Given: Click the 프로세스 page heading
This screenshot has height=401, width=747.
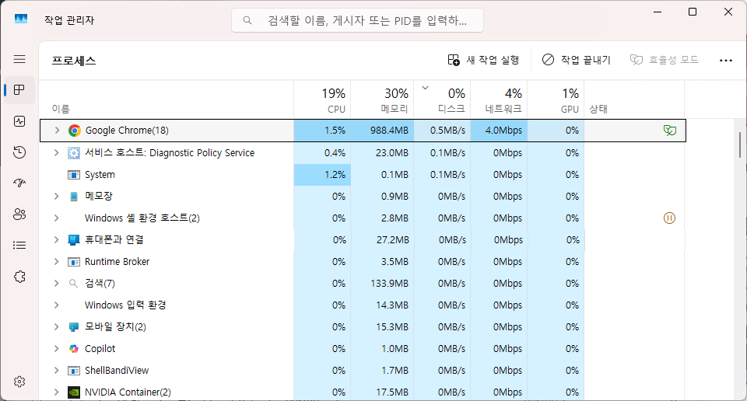Looking at the screenshot, I should click(x=74, y=61).
